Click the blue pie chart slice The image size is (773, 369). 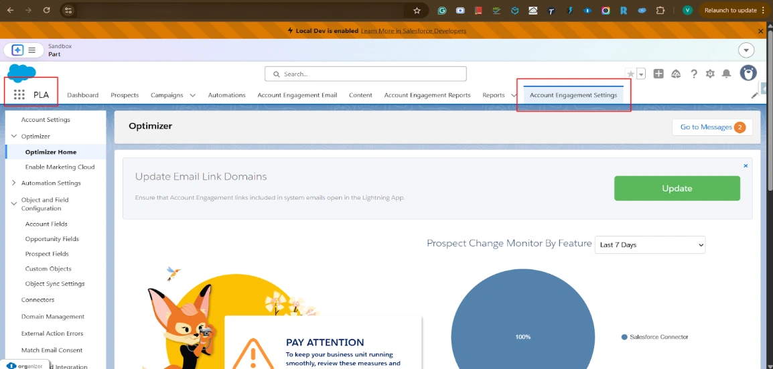pos(523,320)
